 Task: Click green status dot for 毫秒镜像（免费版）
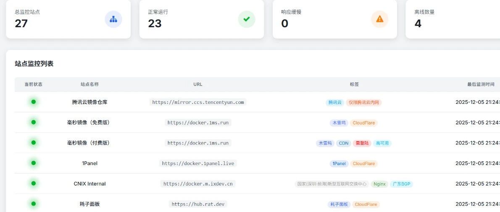(x=34, y=122)
